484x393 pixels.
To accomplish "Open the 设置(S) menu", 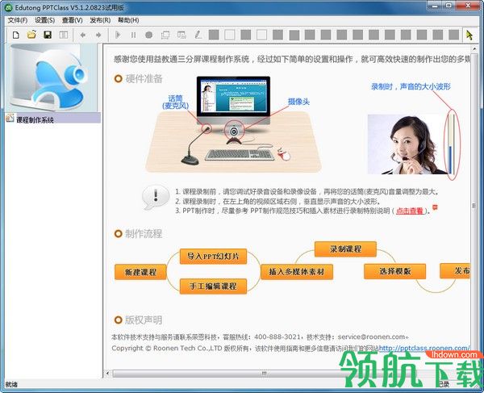I will pos(44,20).
